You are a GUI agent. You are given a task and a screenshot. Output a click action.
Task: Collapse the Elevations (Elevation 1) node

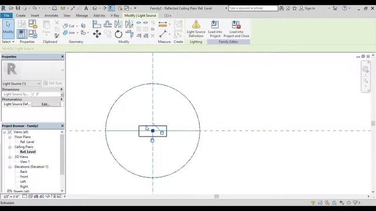coord(10,166)
